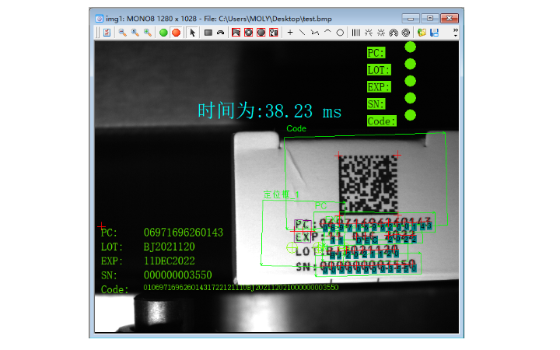The image size is (560, 350).
Task: Minimize the img1 window
Action: tap(411, 18)
